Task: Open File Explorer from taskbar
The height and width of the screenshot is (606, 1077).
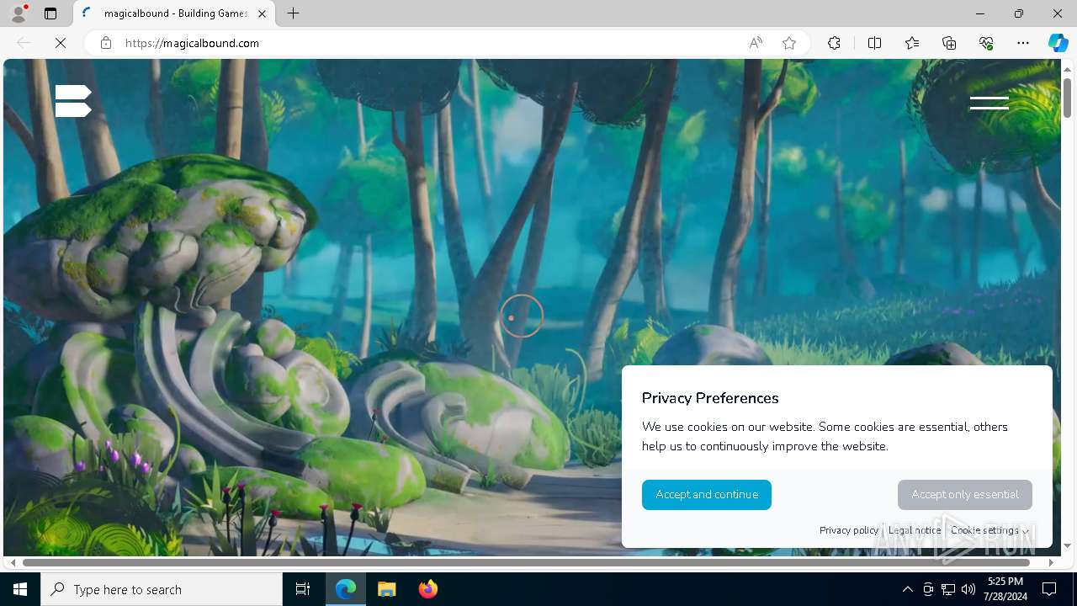Action: [387, 589]
